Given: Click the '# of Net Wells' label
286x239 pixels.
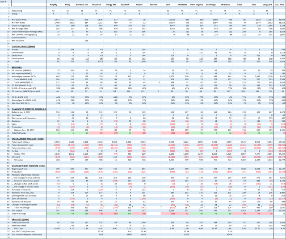Looking at the screenshot, I should 18,23.
